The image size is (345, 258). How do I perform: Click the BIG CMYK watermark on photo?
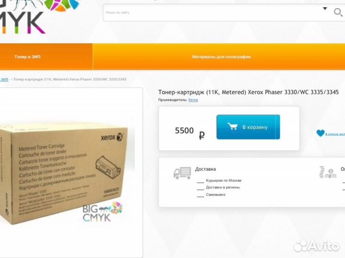coord(103,212)
